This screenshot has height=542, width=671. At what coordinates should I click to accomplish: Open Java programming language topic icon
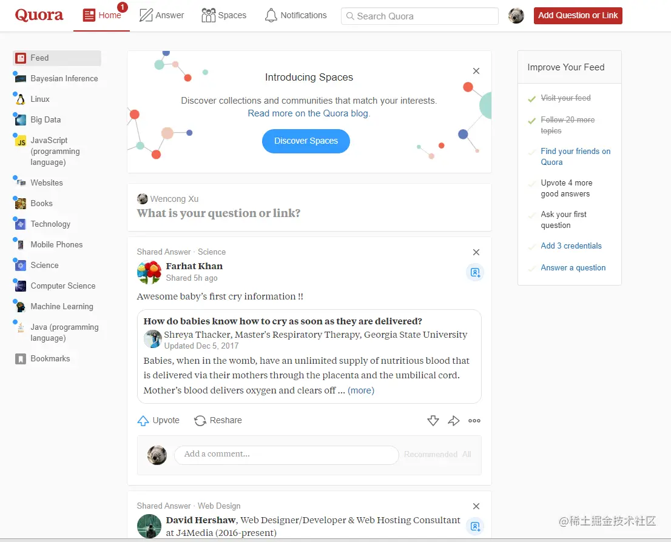(x=20, y=327)
